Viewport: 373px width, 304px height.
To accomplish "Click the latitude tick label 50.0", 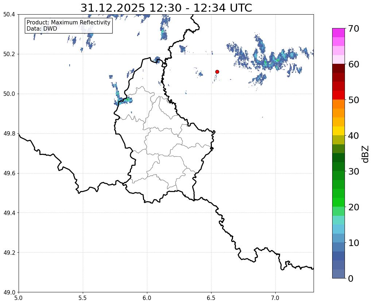I will [9, 94].
